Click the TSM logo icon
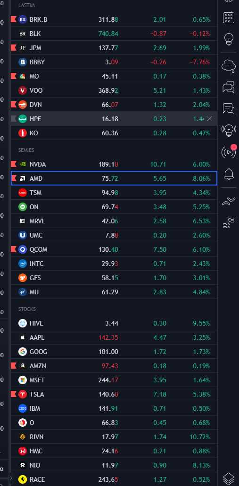The height and width of the screenshot is (486, 239). (23, 193)
